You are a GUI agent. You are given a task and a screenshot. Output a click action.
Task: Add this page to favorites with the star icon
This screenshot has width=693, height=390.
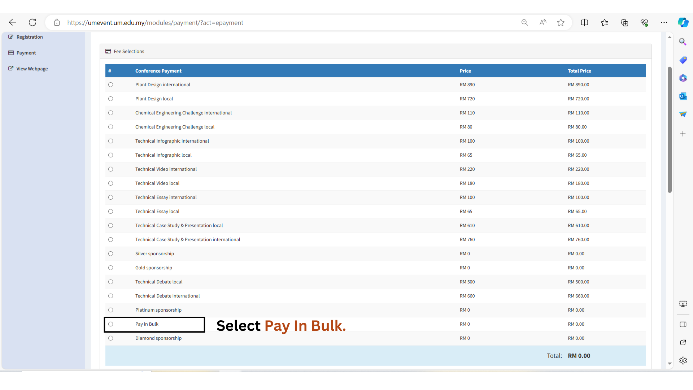pyautogui.click(x=561, y=22)
